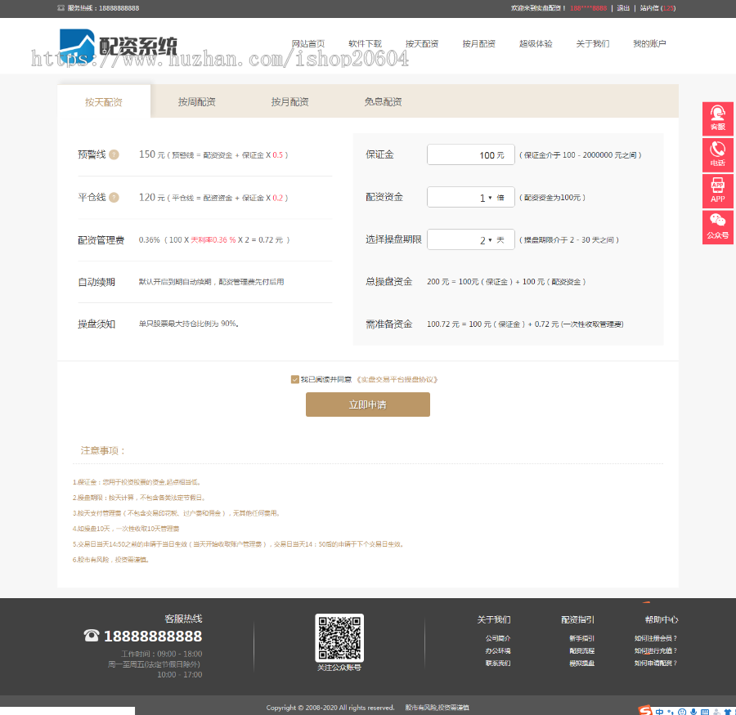Open the 实盘交易平台操盘协议 agreement link
736x715 pixels.
click(398, 379)
